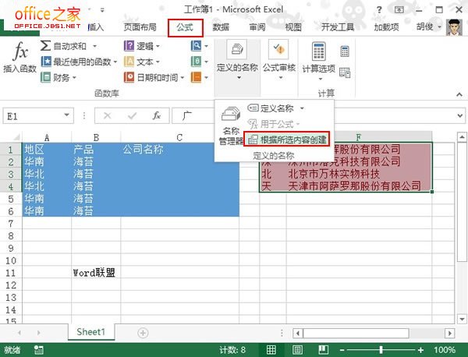The image size is (468, 357).
Task: Click the Calculate Now small icon
Action: pos(345,51)
